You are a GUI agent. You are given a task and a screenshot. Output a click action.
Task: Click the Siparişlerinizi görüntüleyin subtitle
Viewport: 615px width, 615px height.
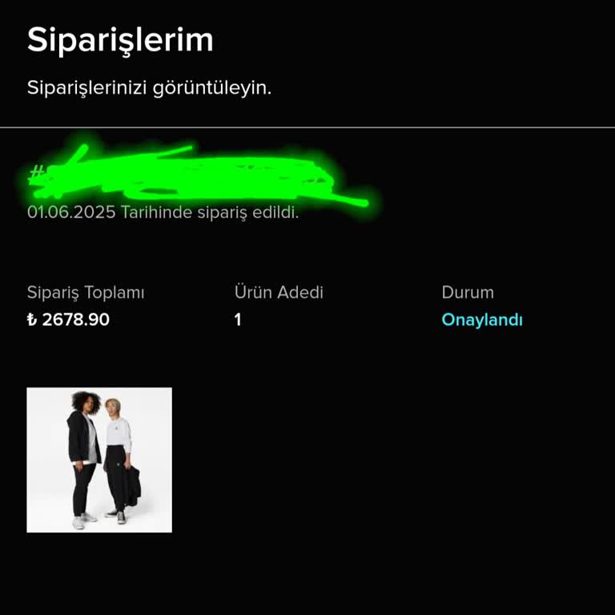(x=149, y=87)
